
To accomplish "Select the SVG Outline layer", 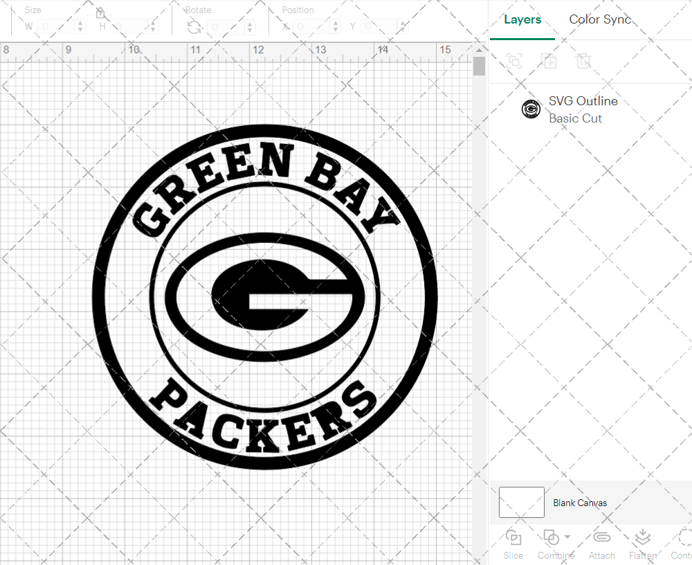I will pos(583,101).
